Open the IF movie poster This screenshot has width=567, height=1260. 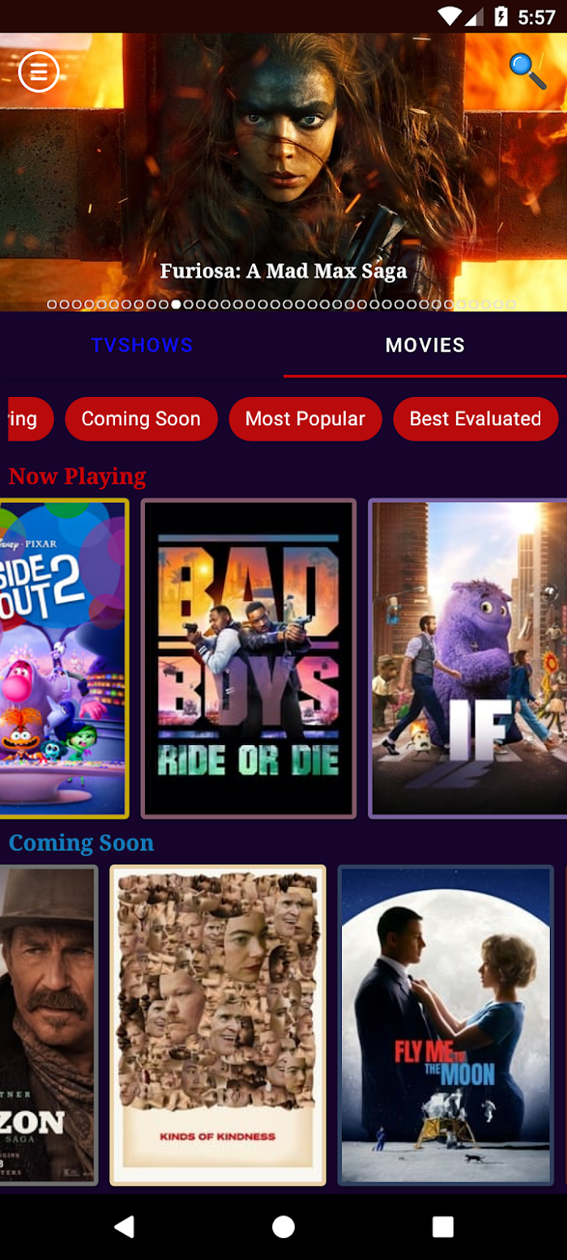point(468,658)
